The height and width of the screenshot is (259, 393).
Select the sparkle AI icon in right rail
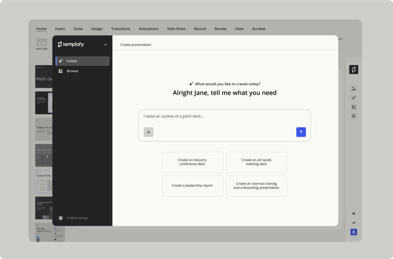click(353, 98)
